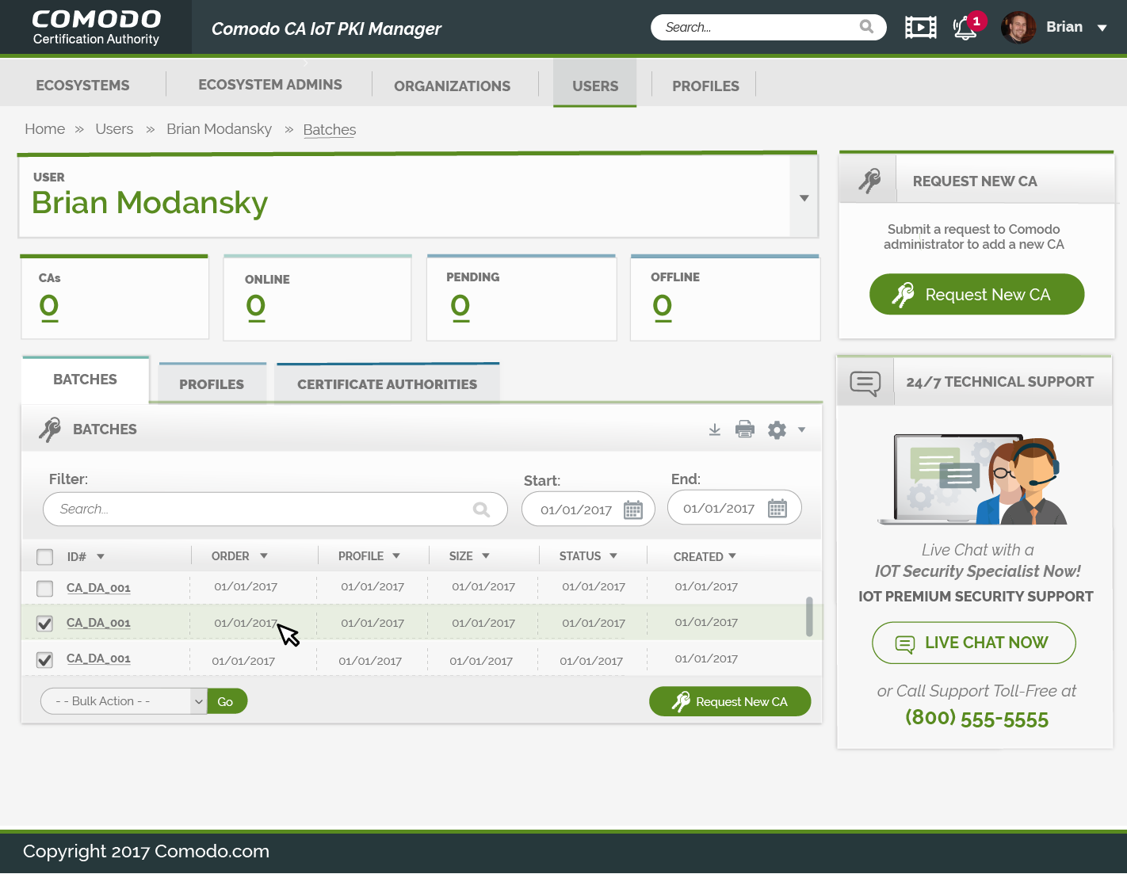This screenshot has width=1127, height=874.
Task: Open the ECOSYSTEM ADMINS navigation tab
Action: (270, 85)
